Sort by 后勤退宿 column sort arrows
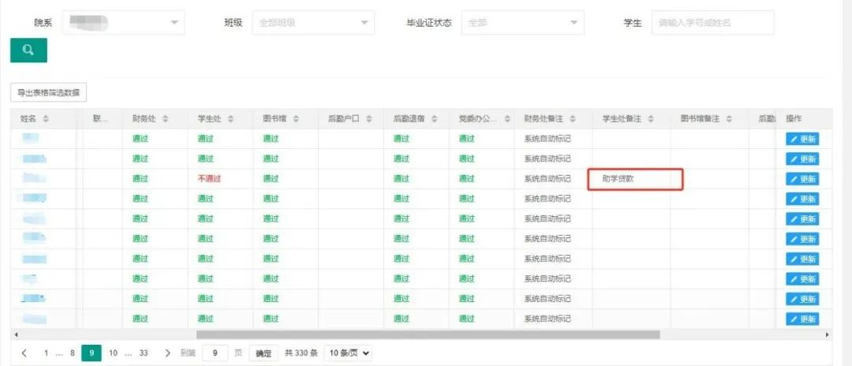The height and width of the screenshot is (366, 852). point(433,119)
